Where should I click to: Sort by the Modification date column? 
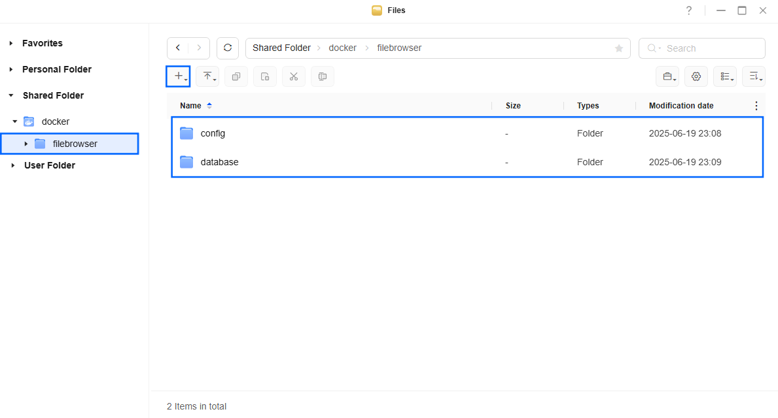coord(681,106)
